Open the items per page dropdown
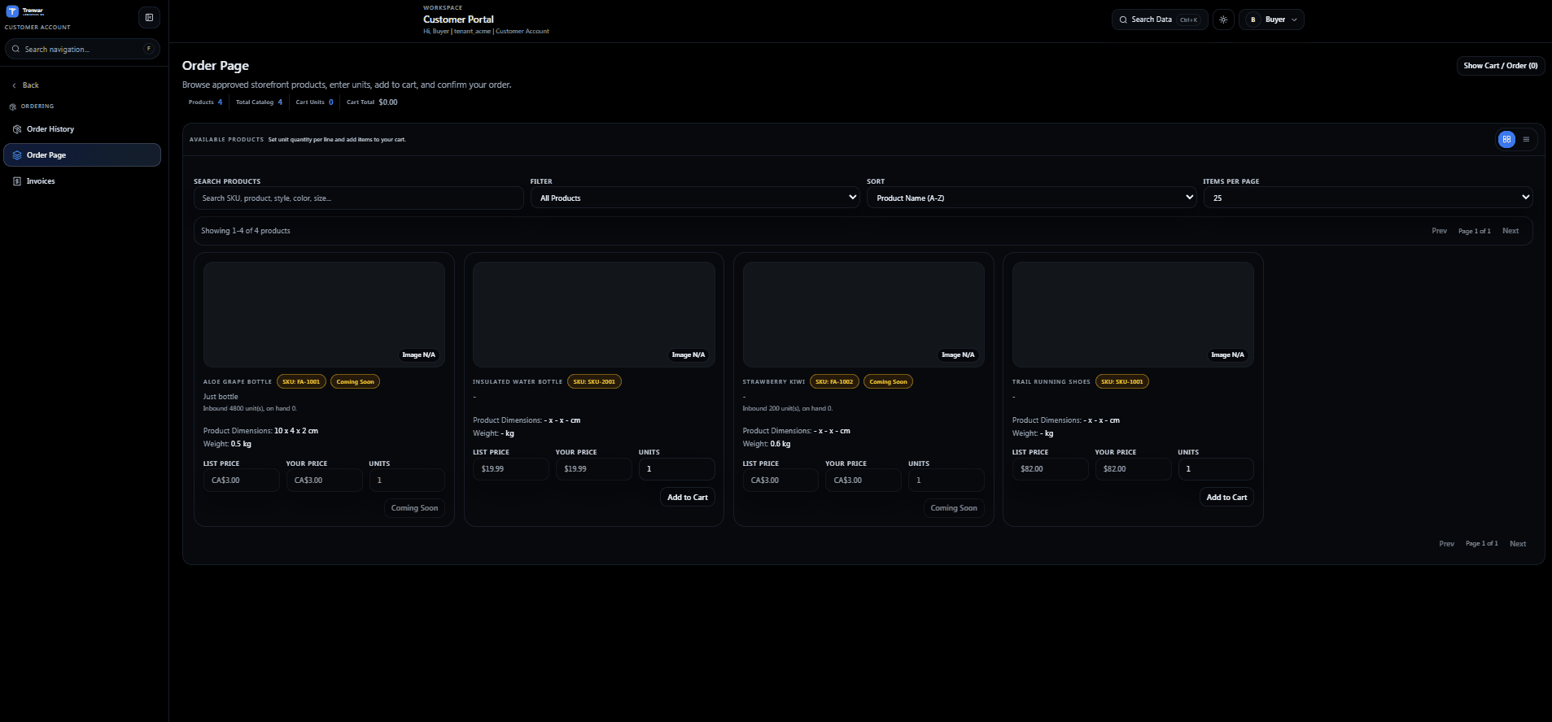The image size is (1552, 722). pos(1368,198)
